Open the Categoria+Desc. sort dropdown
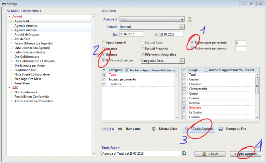This screenshot has height=163, width=266. [x=182, y=61]
